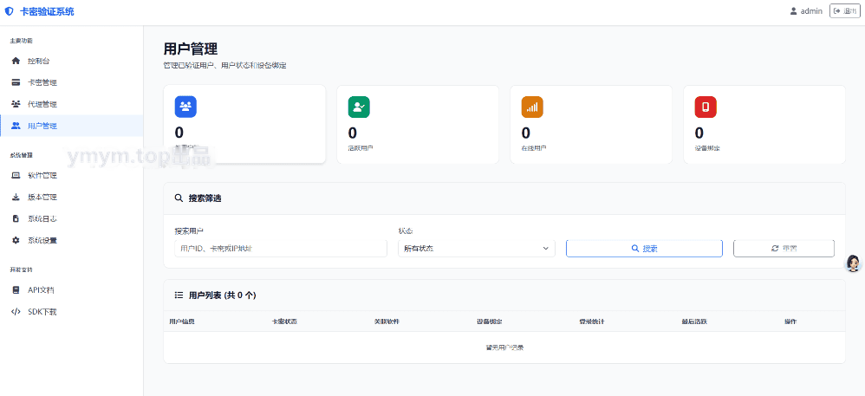Click the magnifier icon beside 搜索筛选
The width and height of the screenshot is (865, 396).
pos(179,198)
